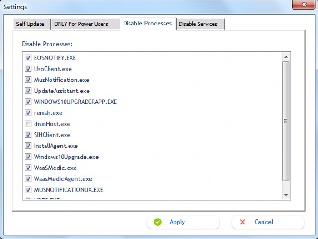Switch to the Self Update tab
This screenshot has height=239, width=318.
[31, 24]
